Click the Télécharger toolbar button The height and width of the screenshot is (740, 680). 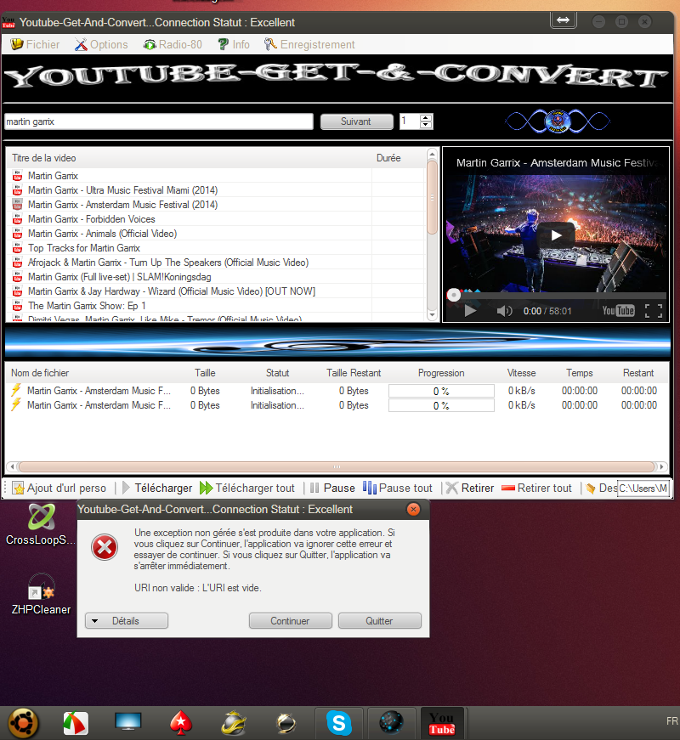pyautogui.click(x=157, y=488)
